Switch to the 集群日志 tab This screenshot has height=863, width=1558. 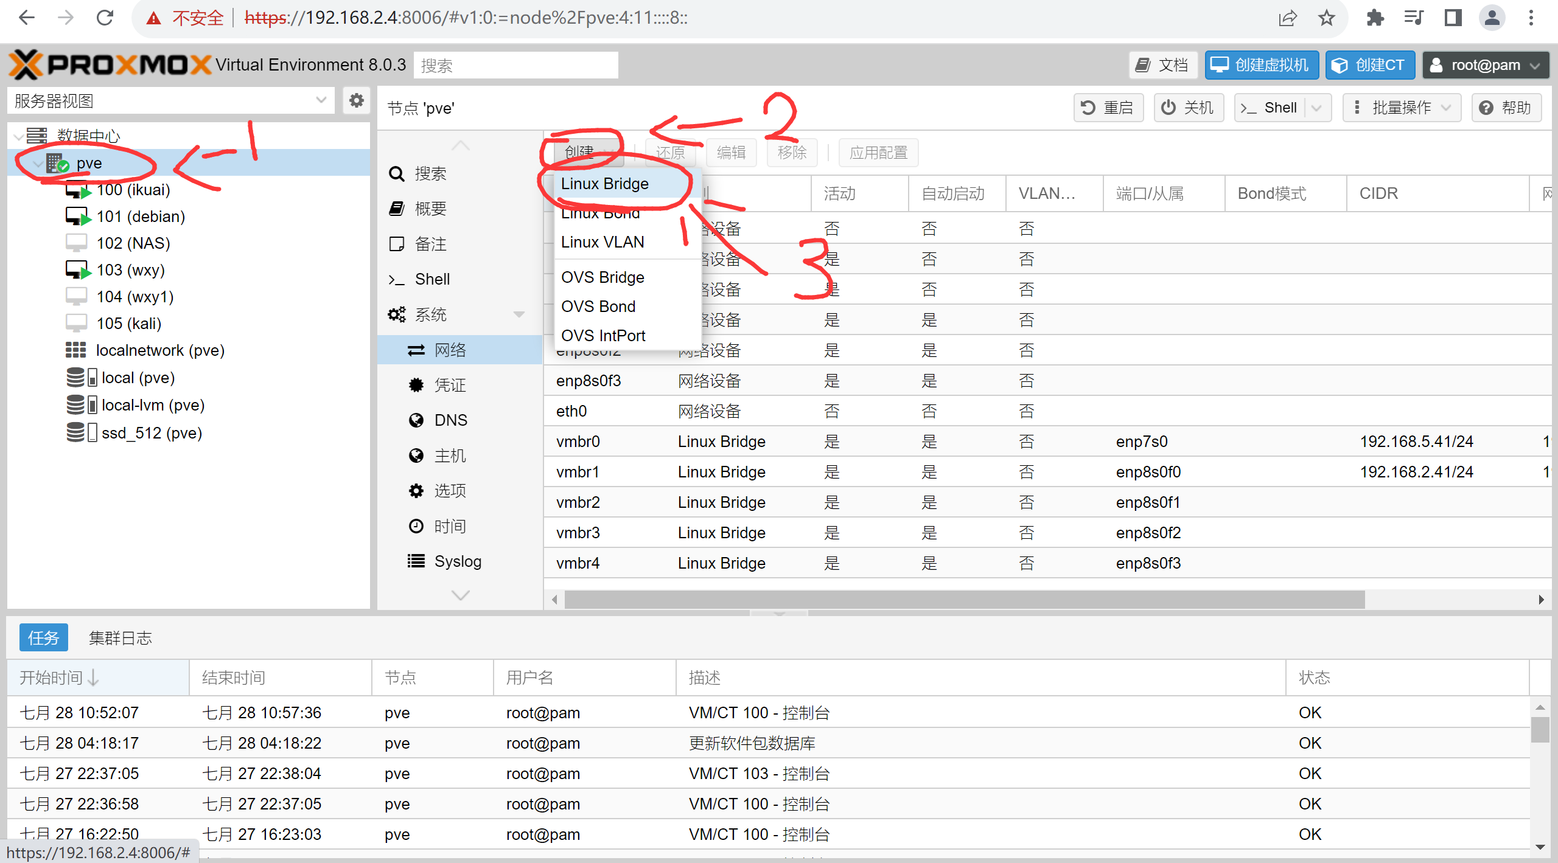click(x=120, y=637)
